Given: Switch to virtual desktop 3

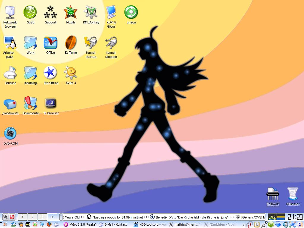Looking at the screenshot, I should coord(42,217).
